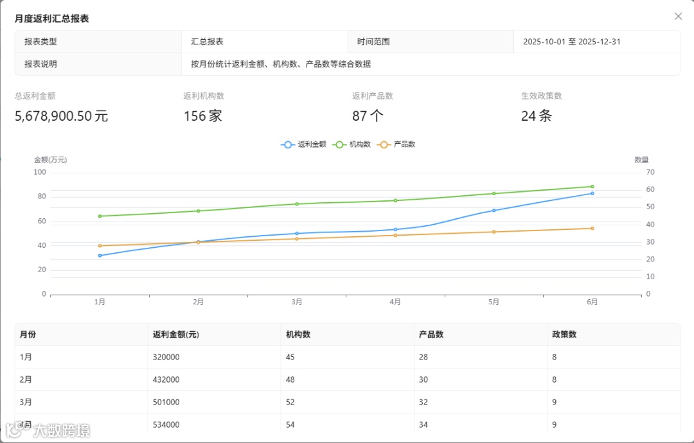Click the 数量 axis title
This screenshot has width=694, height=443.
point(641,160)
